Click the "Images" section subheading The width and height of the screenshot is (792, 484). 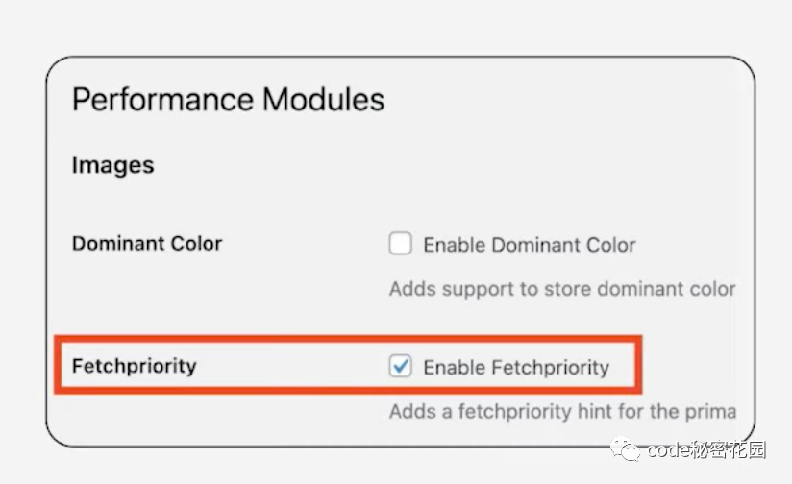[x=112, y=165]
